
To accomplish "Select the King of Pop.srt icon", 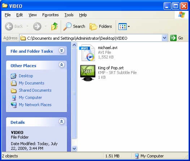I will click(88, 73).
